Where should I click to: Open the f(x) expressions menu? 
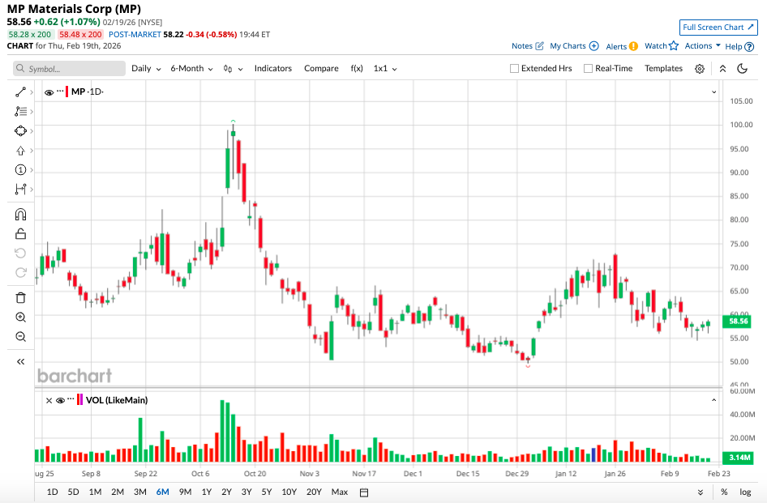(x=357, y=69)
